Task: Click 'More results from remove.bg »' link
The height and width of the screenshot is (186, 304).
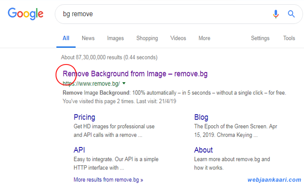Action: click(108, 180)
